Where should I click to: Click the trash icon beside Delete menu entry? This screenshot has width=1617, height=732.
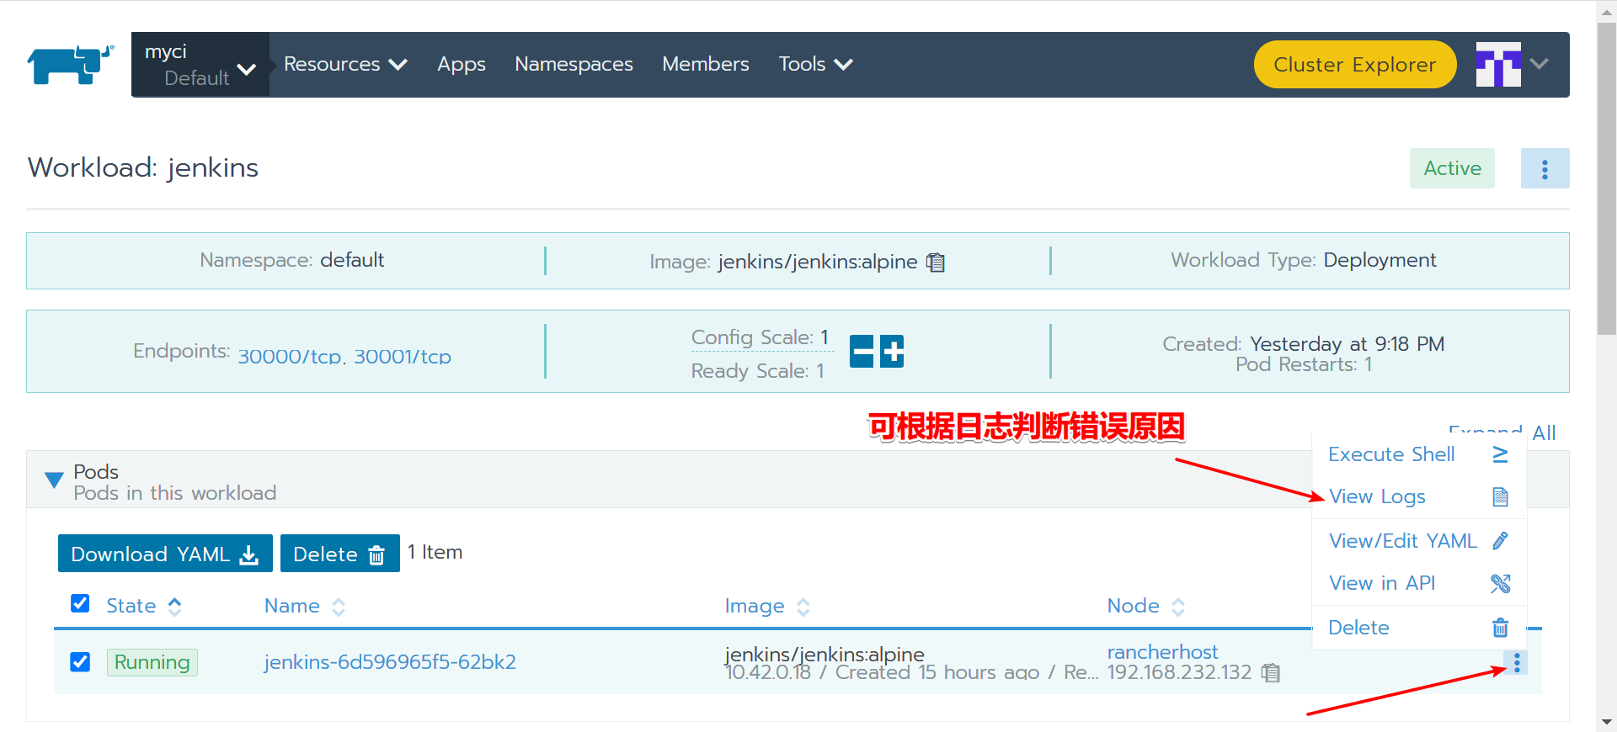click(x=1500, y=628)
